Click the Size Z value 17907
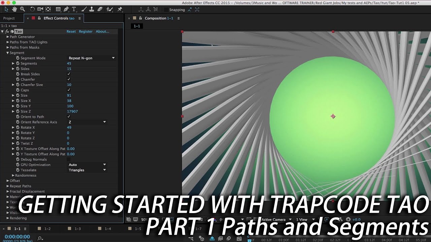 point(72,111)
